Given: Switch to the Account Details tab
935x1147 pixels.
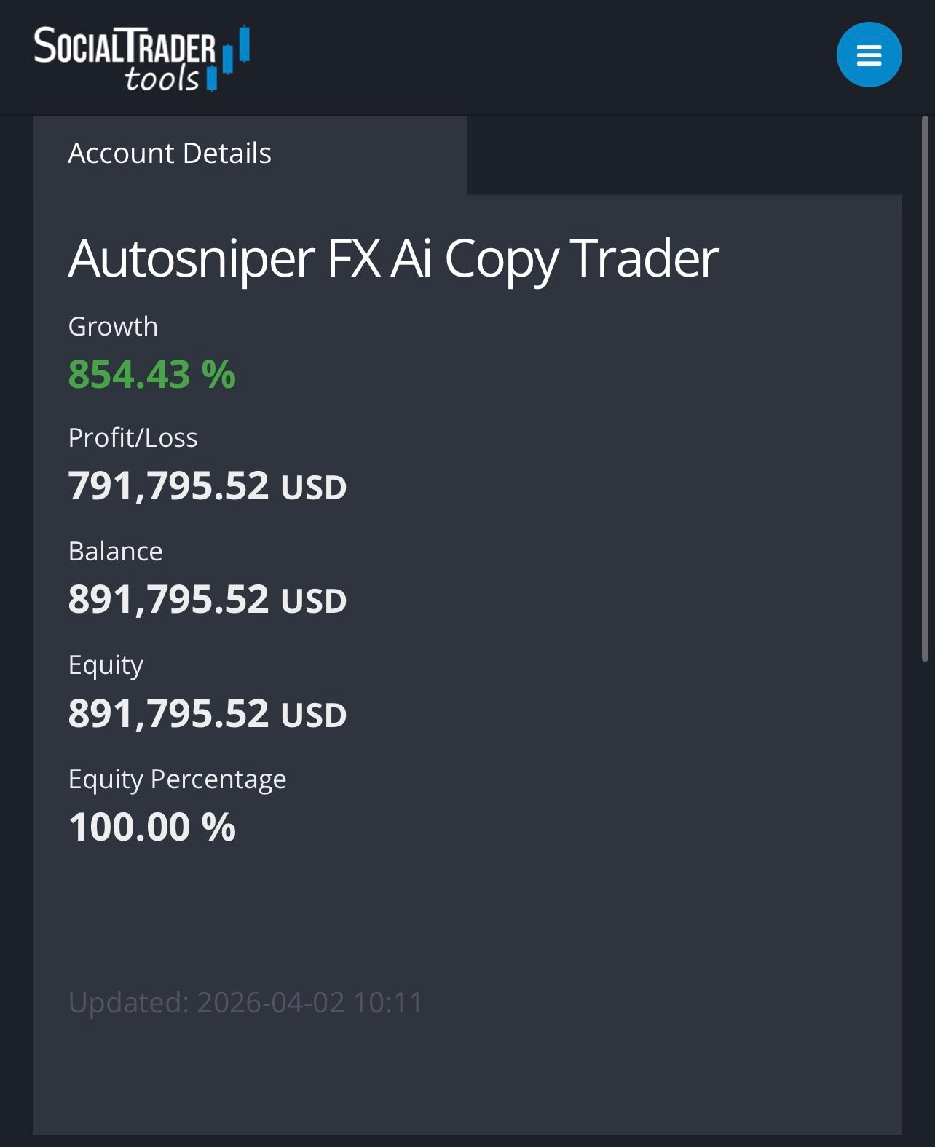Looking at the screenshot, I should [170, 153].
